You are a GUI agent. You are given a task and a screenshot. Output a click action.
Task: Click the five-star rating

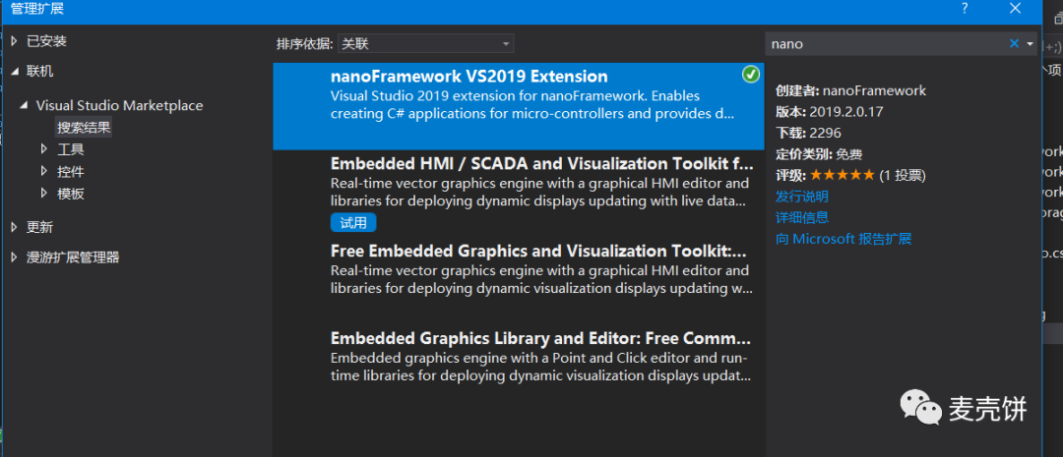point(842,175)
